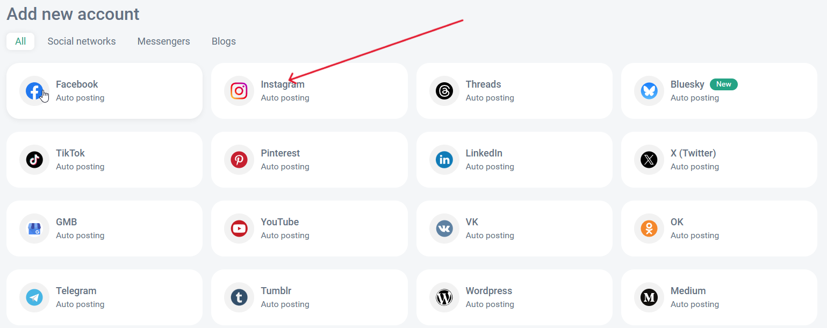Select the LinkedIn logo icon
827x328 pixels.
point(444,160)
